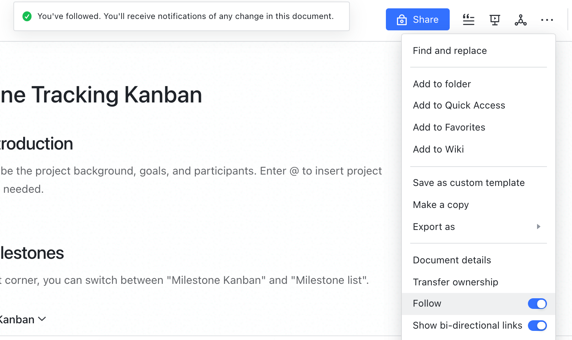Choose Add to folder
The image size is (572, 340).
coord(442,84)
